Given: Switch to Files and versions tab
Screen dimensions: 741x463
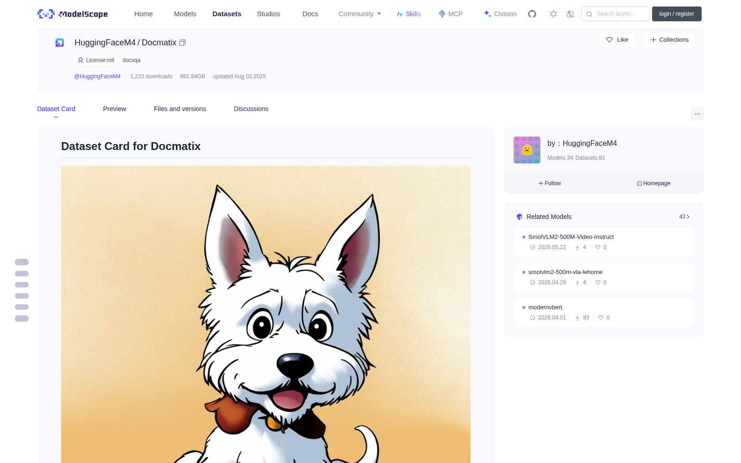Looking at the screenshot, I should click(x=180, y=109).
